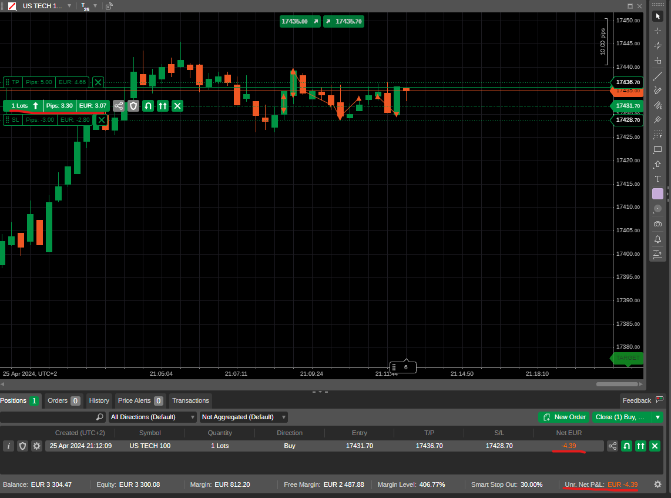The width and height of the screenshot is (671, 498).
Task: Click the New Order button
Action: (564, 417)
